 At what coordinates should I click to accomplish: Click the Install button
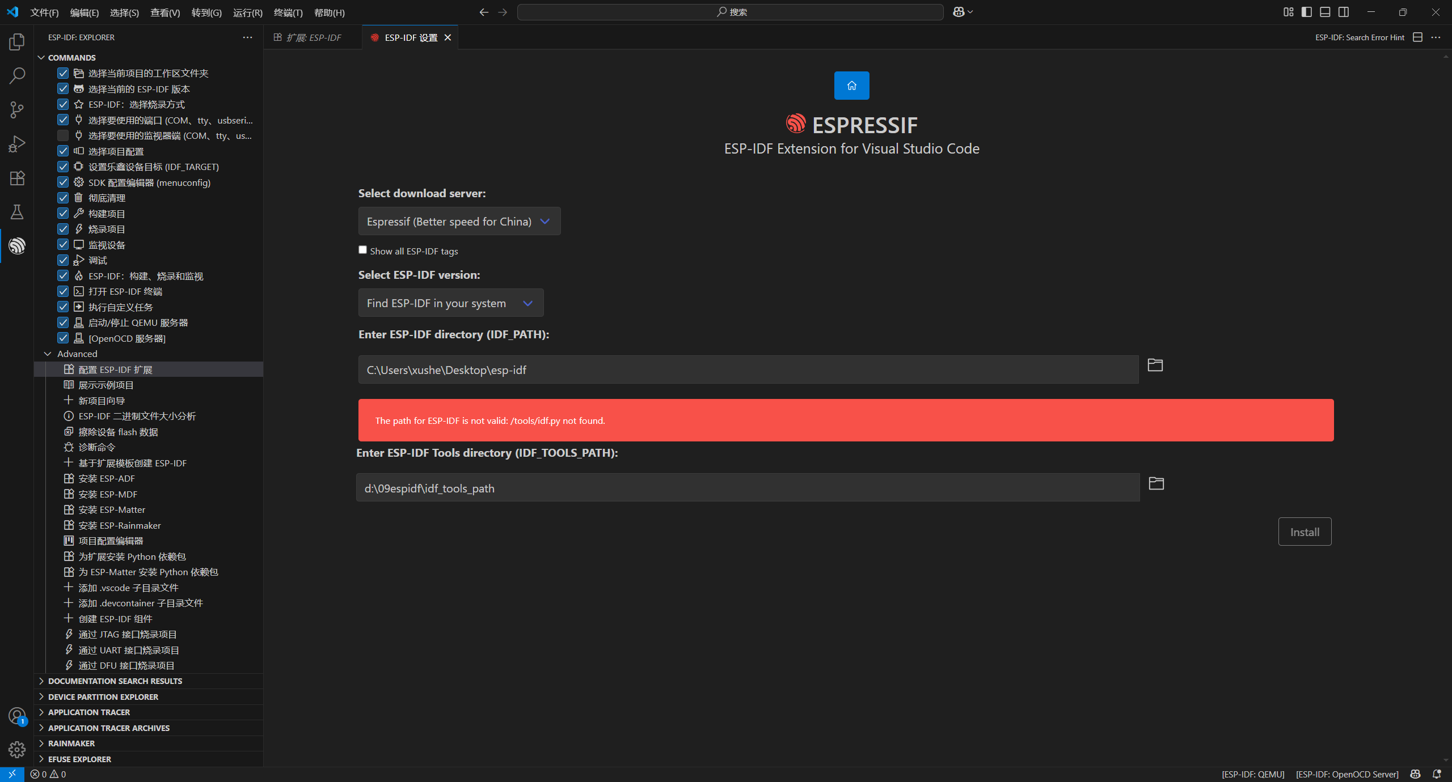pyautogui.click(x=1304, y=532)
